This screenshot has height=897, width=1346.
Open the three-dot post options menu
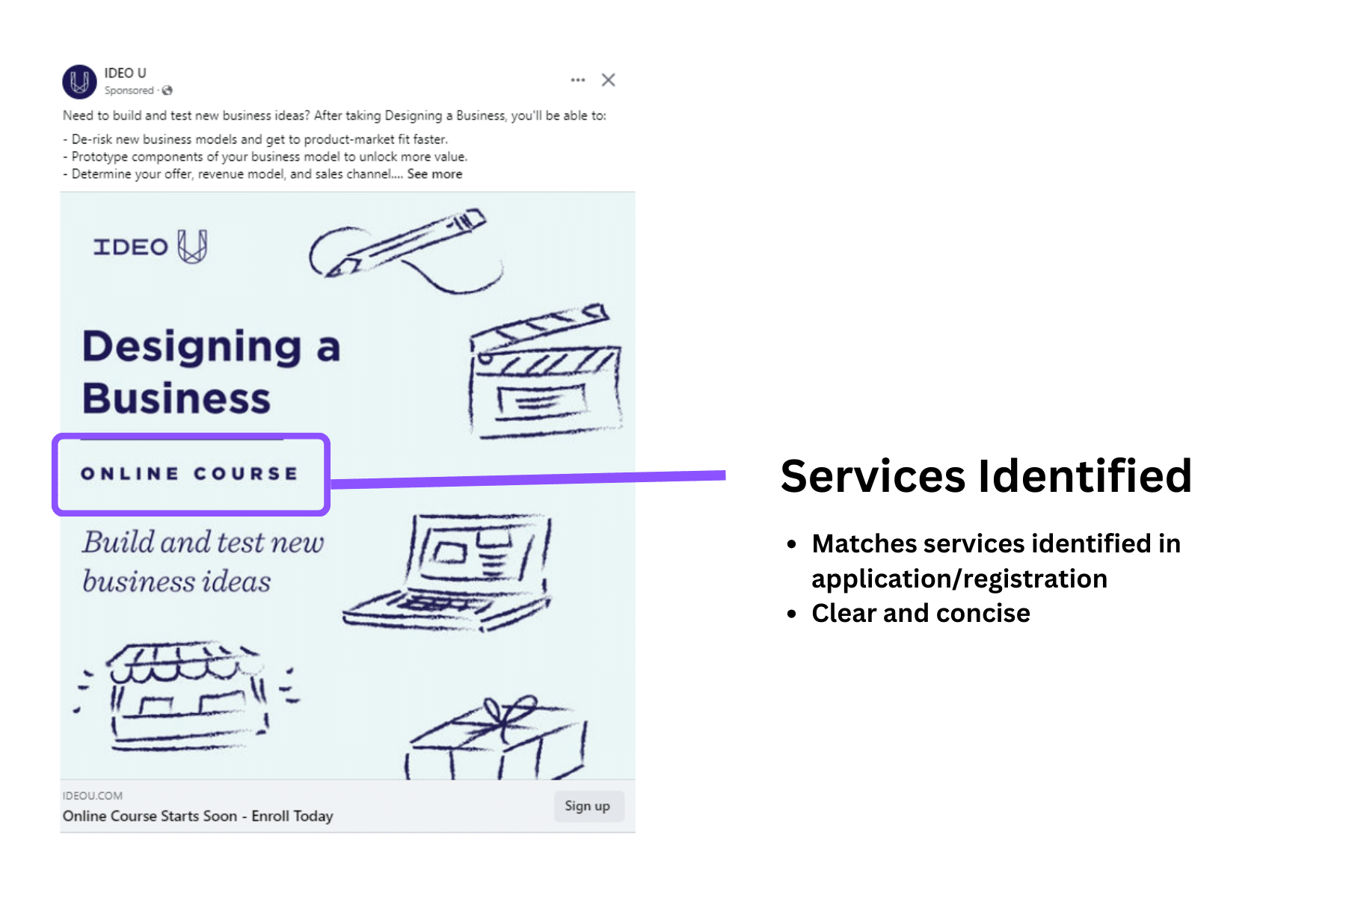pos(577,80)
